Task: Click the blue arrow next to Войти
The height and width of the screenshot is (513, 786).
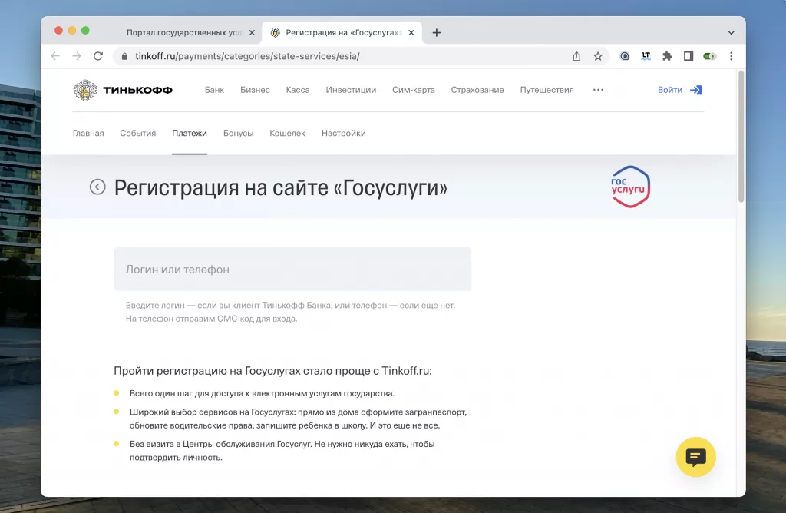Action: 695,90
